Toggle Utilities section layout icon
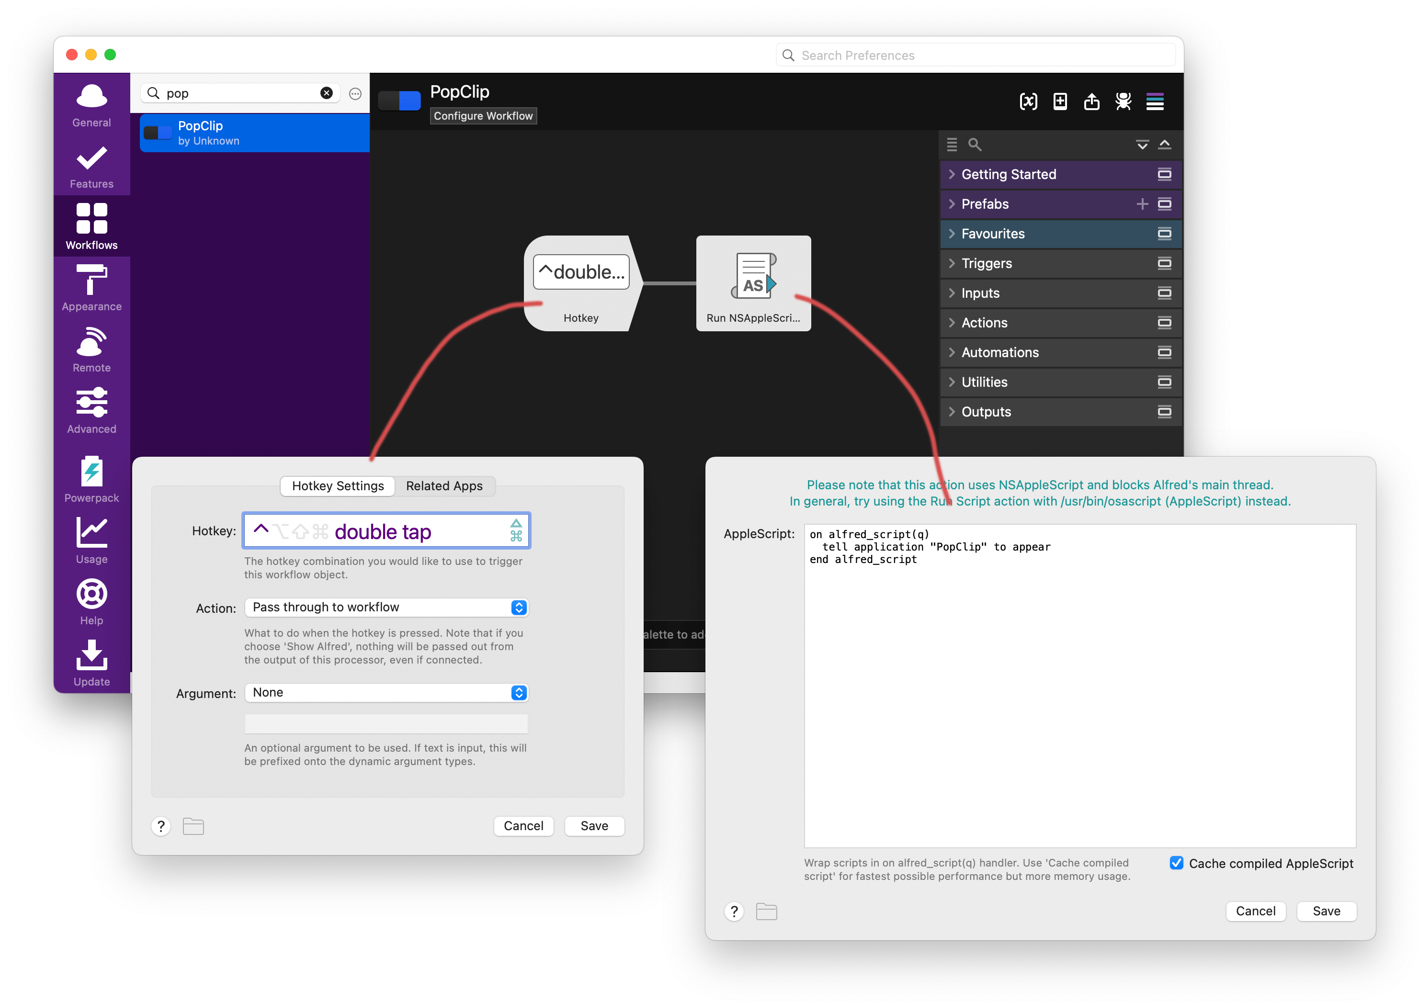Image resolution: width=1419 pixels, height=1002 pixels. pos(1164,382)
